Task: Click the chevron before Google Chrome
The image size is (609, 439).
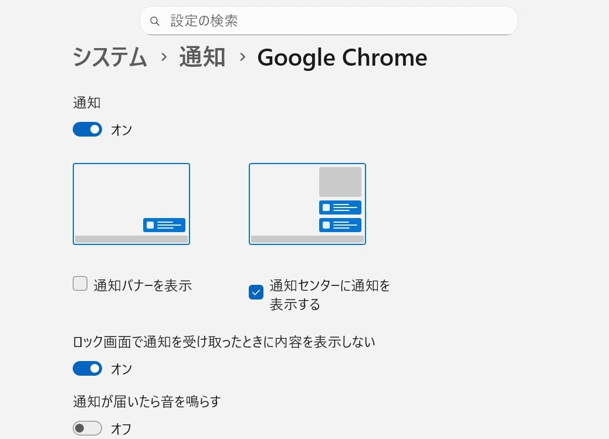Action: (x=242, y=57)
